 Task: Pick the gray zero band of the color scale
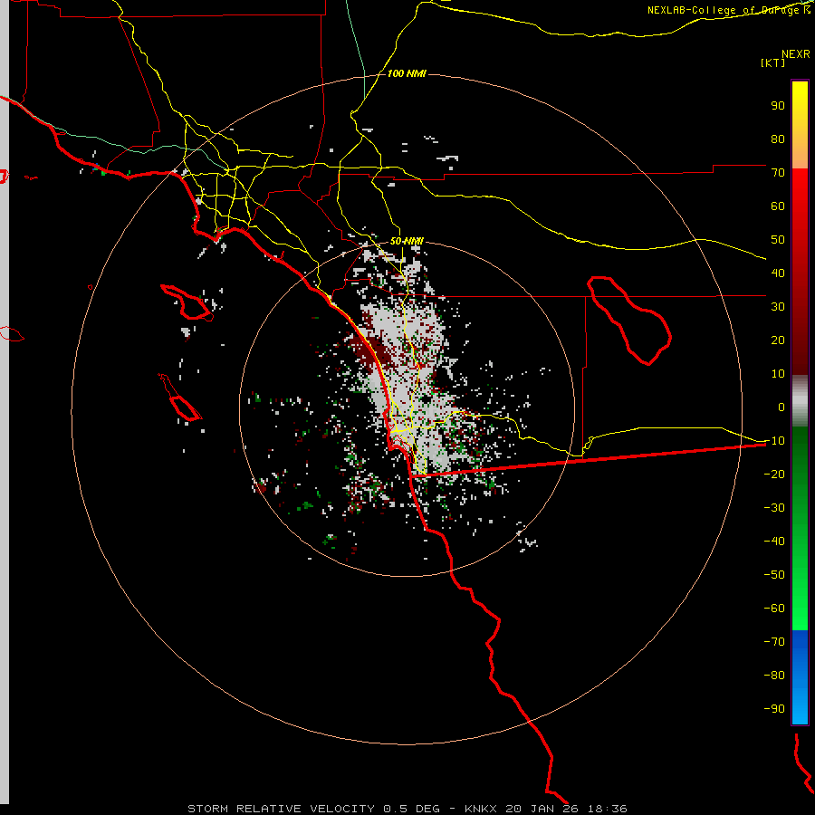pyautogui.click(x=800, y=401)
